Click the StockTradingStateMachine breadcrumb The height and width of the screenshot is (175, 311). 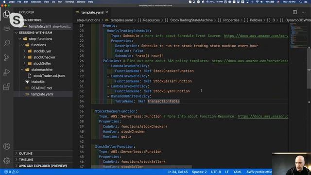click(x=191, y=20)
